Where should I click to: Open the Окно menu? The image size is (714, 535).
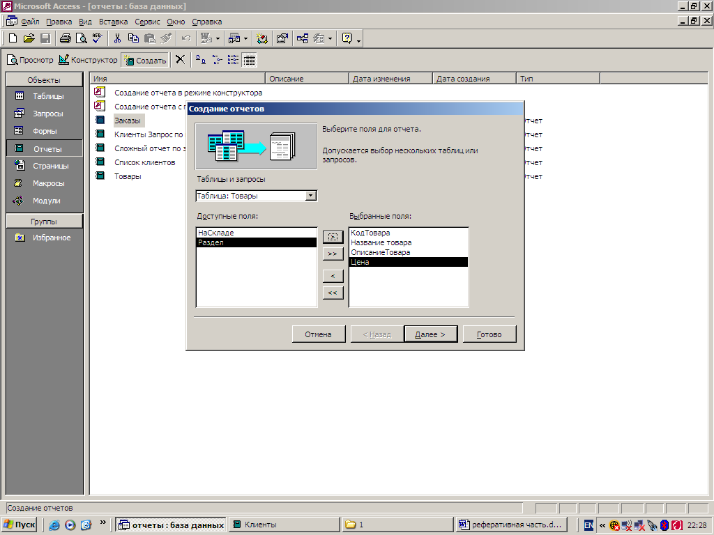pyautogui.click(x=176, y=22)
